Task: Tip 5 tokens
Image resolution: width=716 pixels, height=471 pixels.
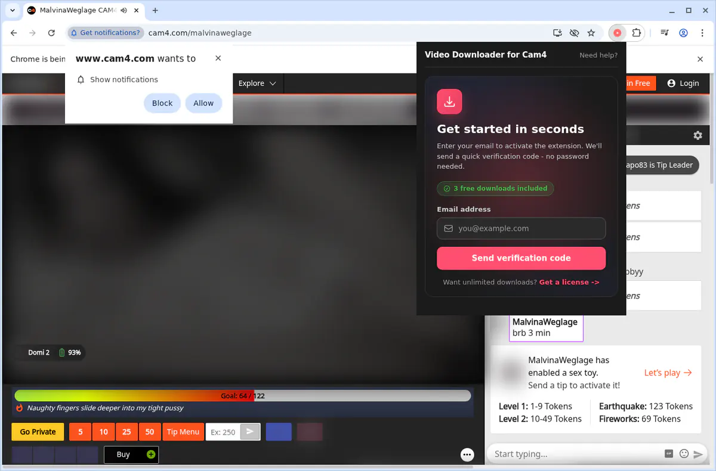Action: click(x=81, y=432)
